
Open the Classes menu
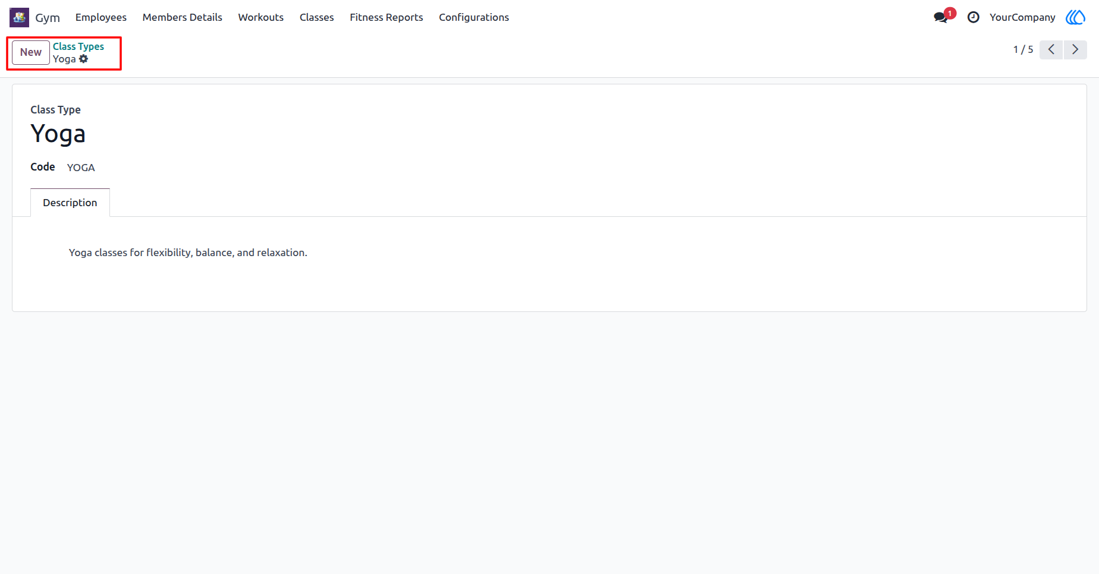[317, 17]
